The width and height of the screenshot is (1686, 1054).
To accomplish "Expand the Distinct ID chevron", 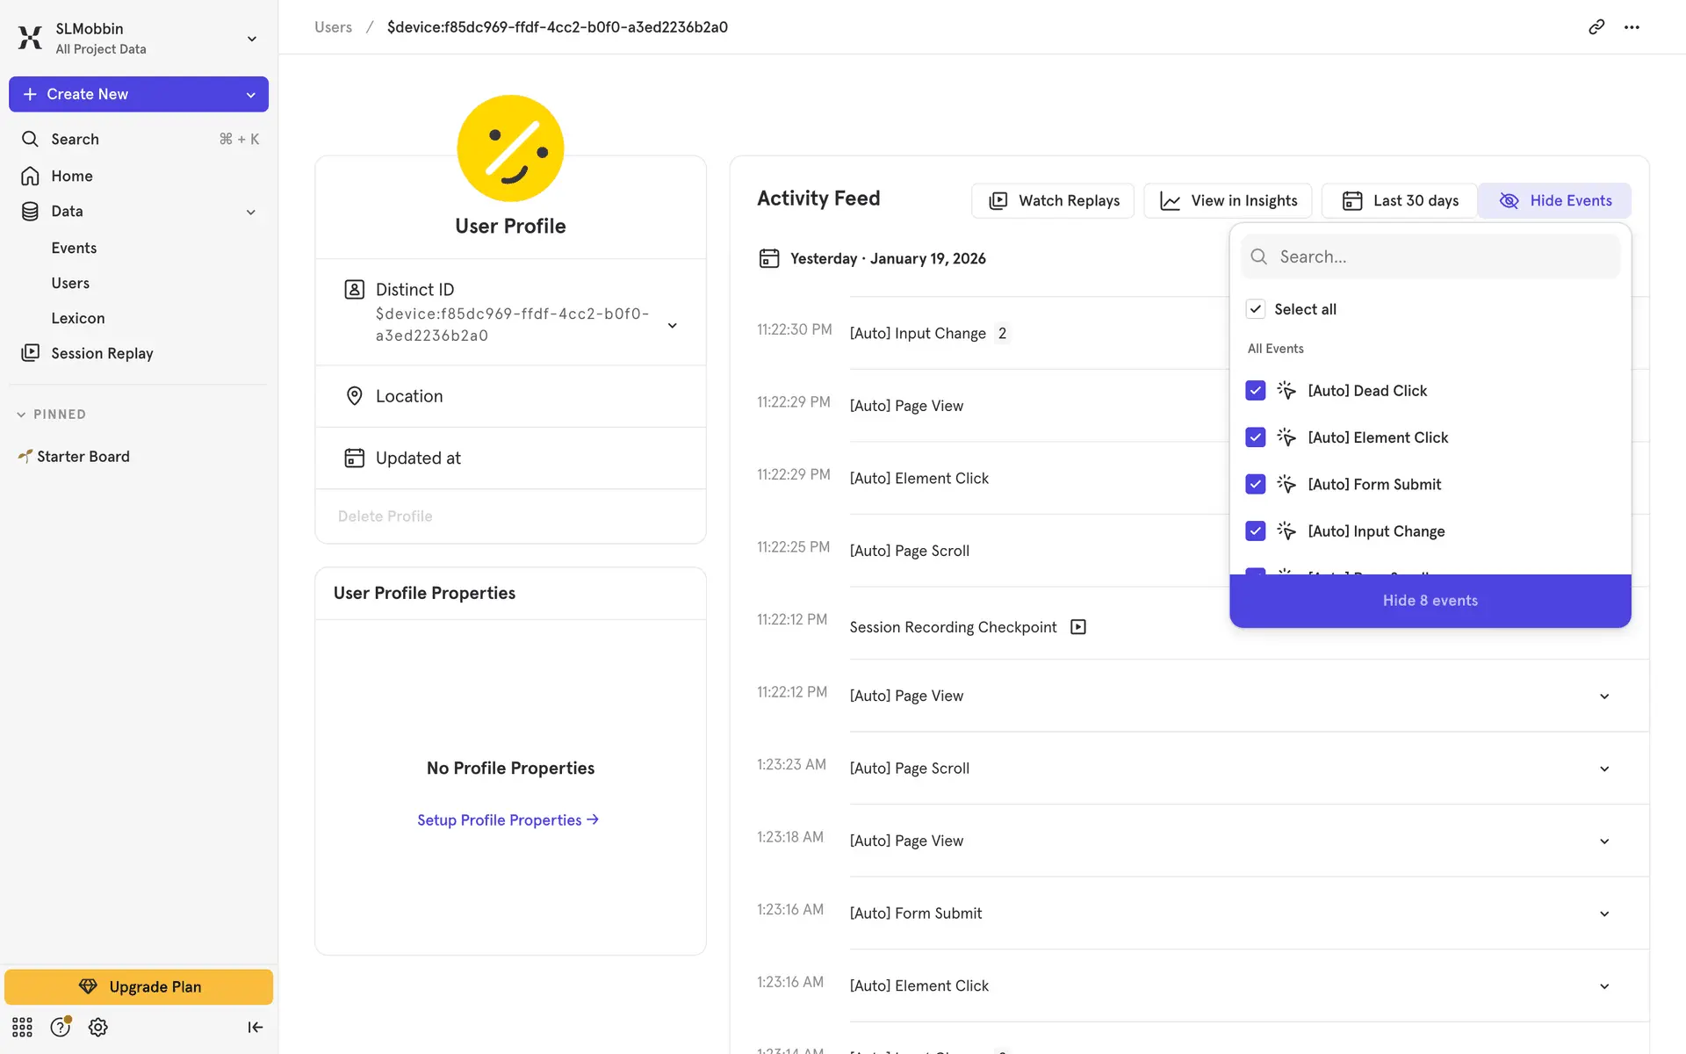I will [672, 325].
